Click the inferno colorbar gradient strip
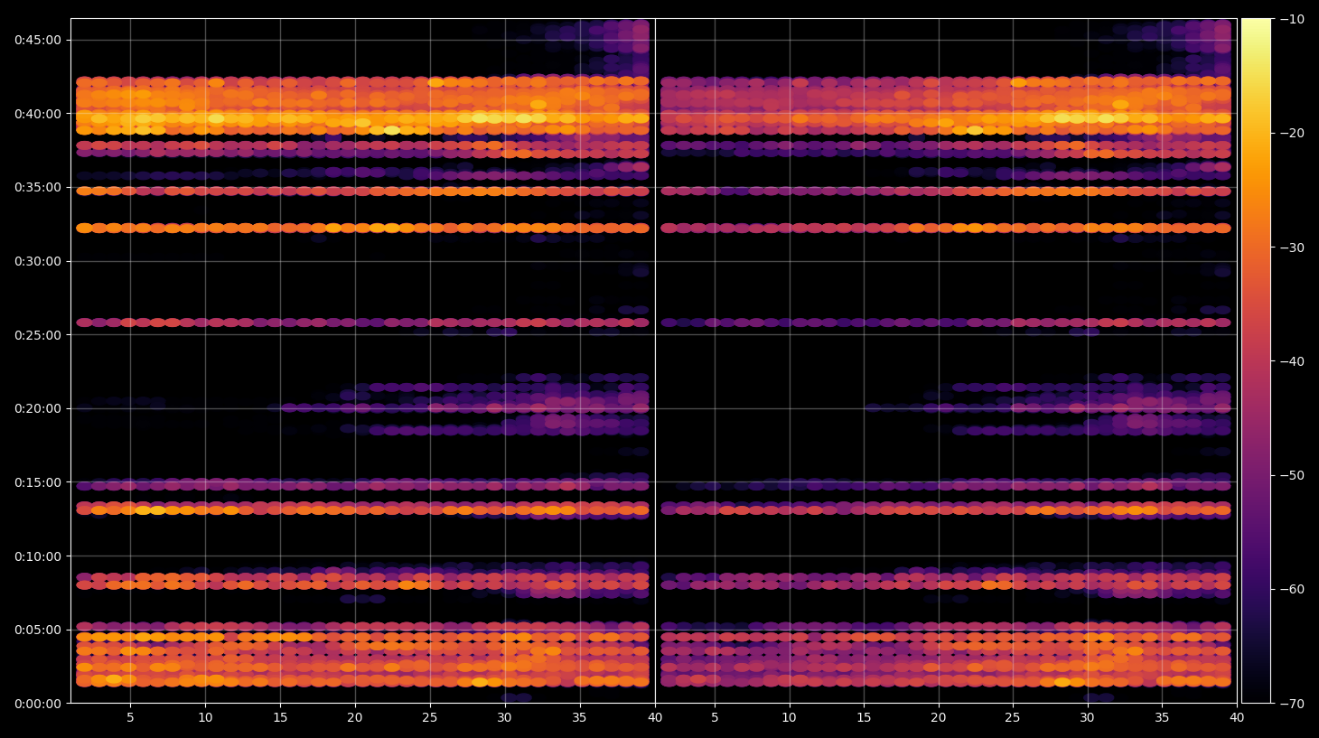This screenshot has width=1319, height=738. 1256,360
